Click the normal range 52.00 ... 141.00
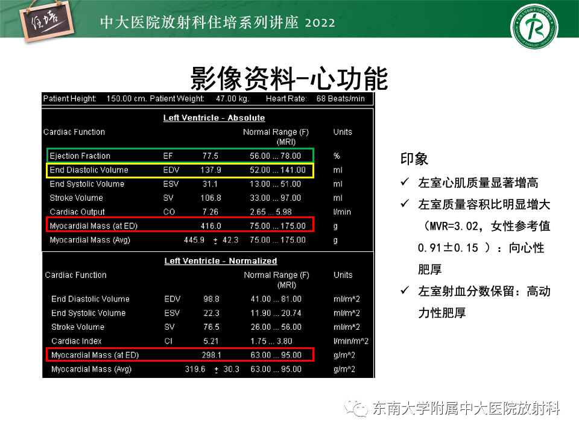Viewport: 579px width, 434px height. [x=277, y=170]
